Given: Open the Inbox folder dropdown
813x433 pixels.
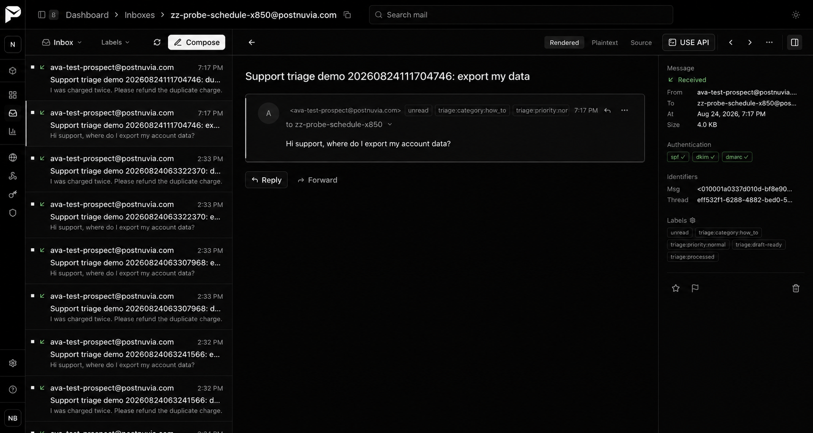Looking at the screenshot, I should click(62, 42).
